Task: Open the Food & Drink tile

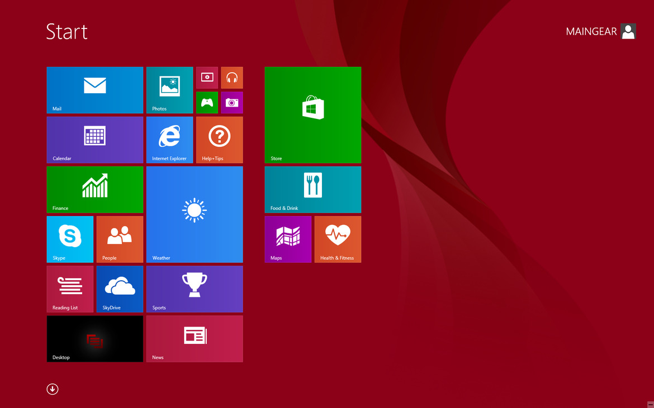Action: point(313,189)
